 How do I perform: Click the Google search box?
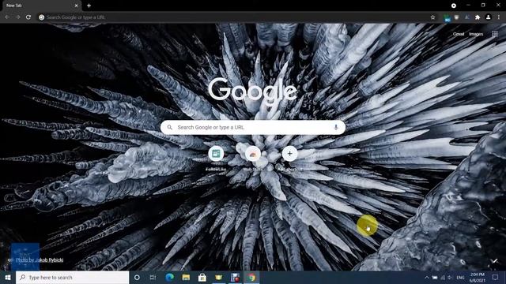pyautogui.click(x=253, y=127)
